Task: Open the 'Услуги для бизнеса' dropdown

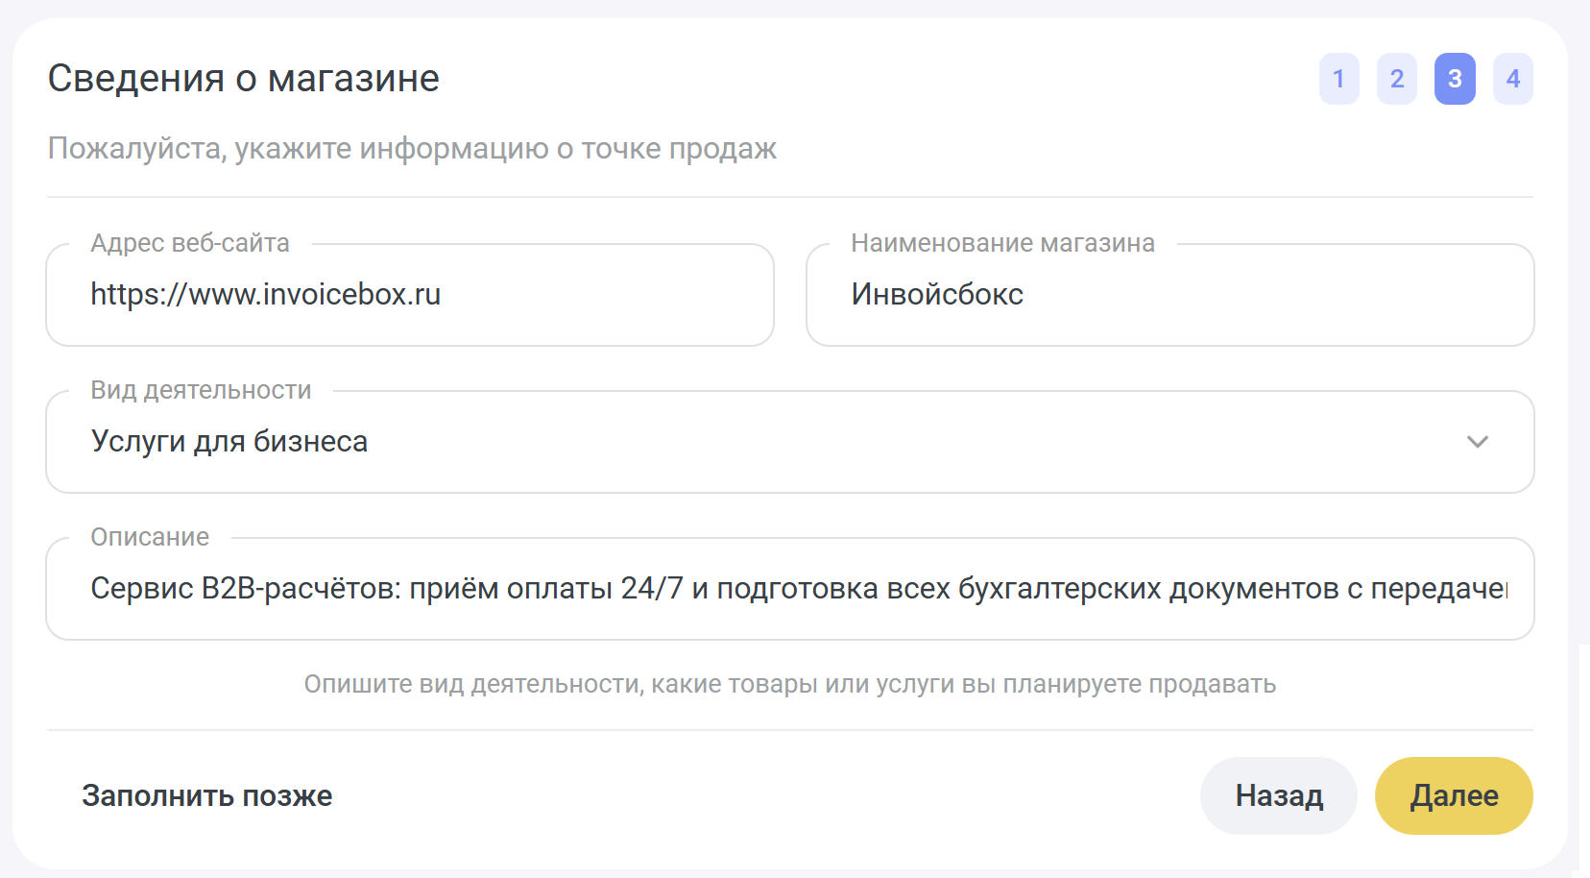Action: click(768, 442)
